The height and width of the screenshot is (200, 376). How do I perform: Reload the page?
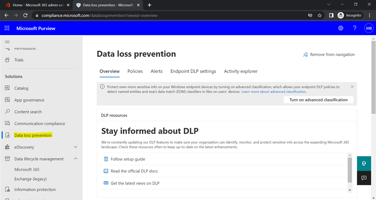pos(25,15)
